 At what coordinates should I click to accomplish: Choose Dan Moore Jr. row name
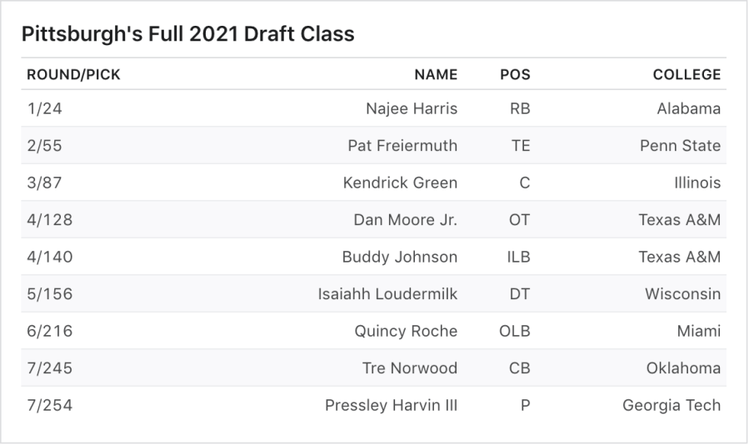[x=405, y=220]
